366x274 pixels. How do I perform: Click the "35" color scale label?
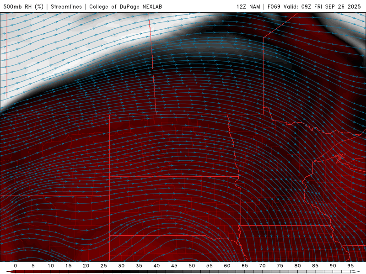(139, 266)
